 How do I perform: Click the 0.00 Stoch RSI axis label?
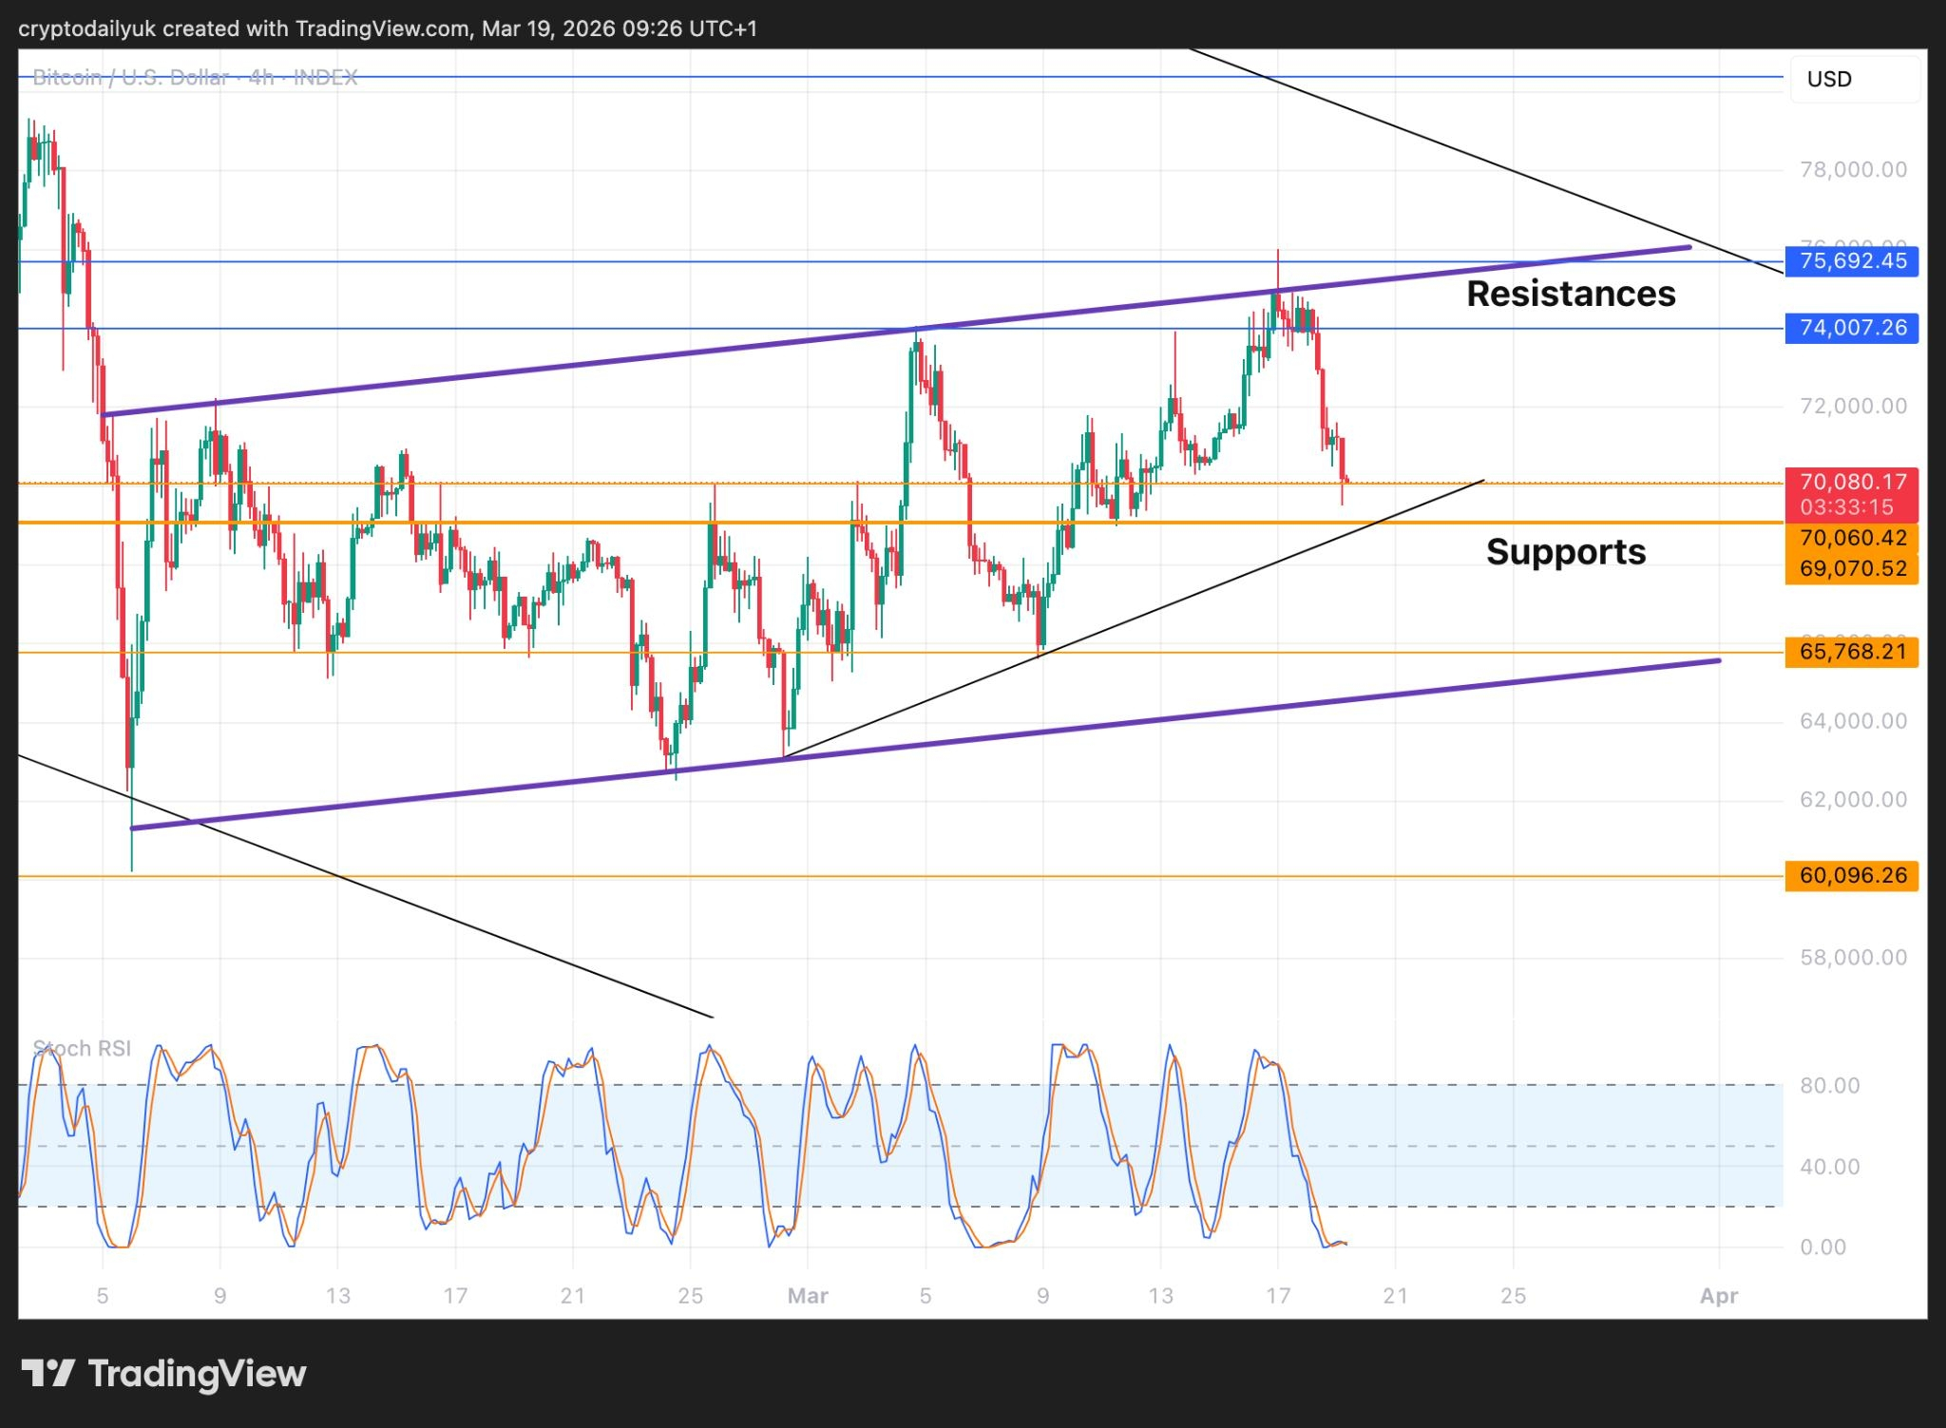[x=1822, y=1247]
